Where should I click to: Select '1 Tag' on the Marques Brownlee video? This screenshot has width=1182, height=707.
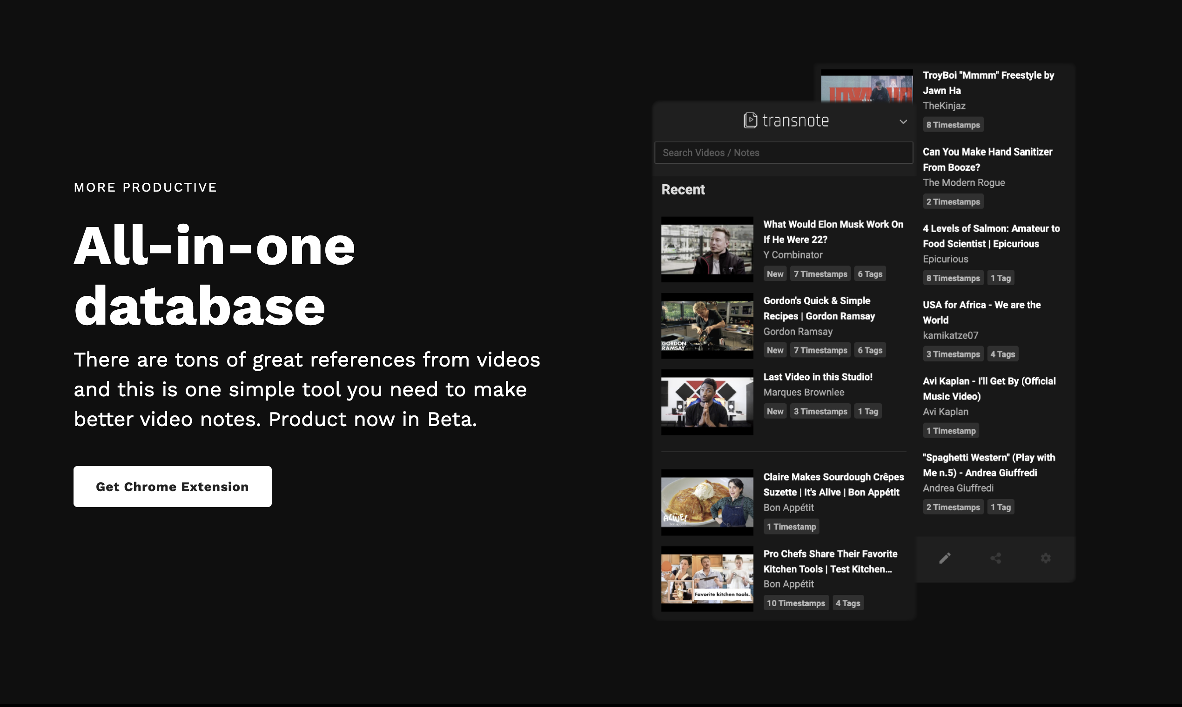pos(868,411)
